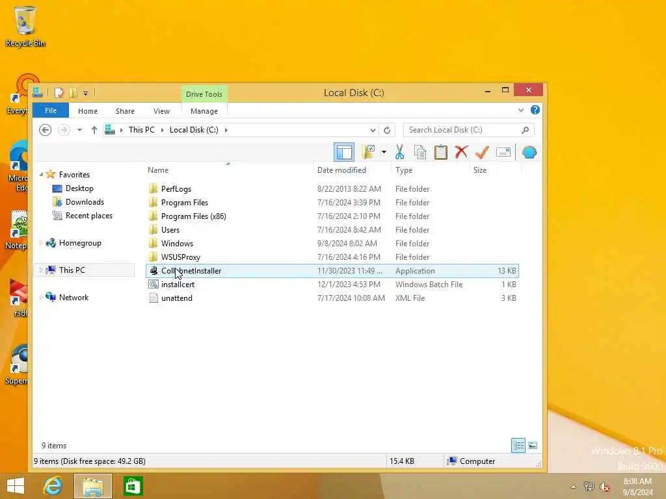
Task: Select Desktop under Favorites
Action: coord(79,188)
